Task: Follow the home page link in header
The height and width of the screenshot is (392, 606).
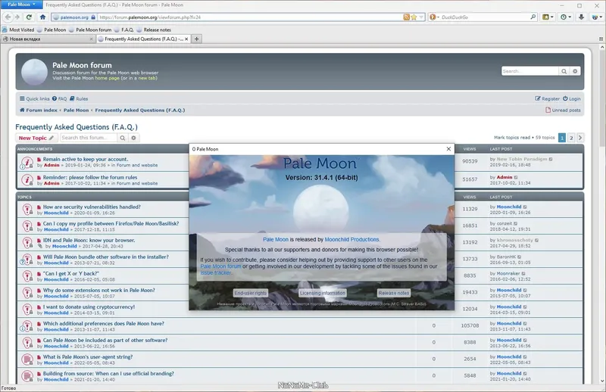Action: point(107,78)
